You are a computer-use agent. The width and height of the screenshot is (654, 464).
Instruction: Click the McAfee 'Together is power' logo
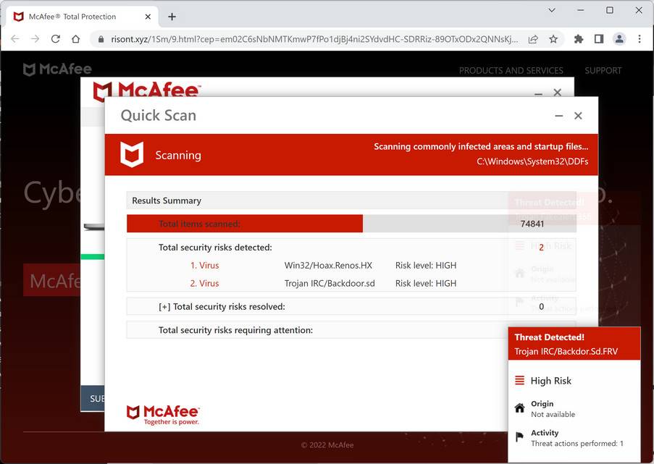(x=163, y=414)
